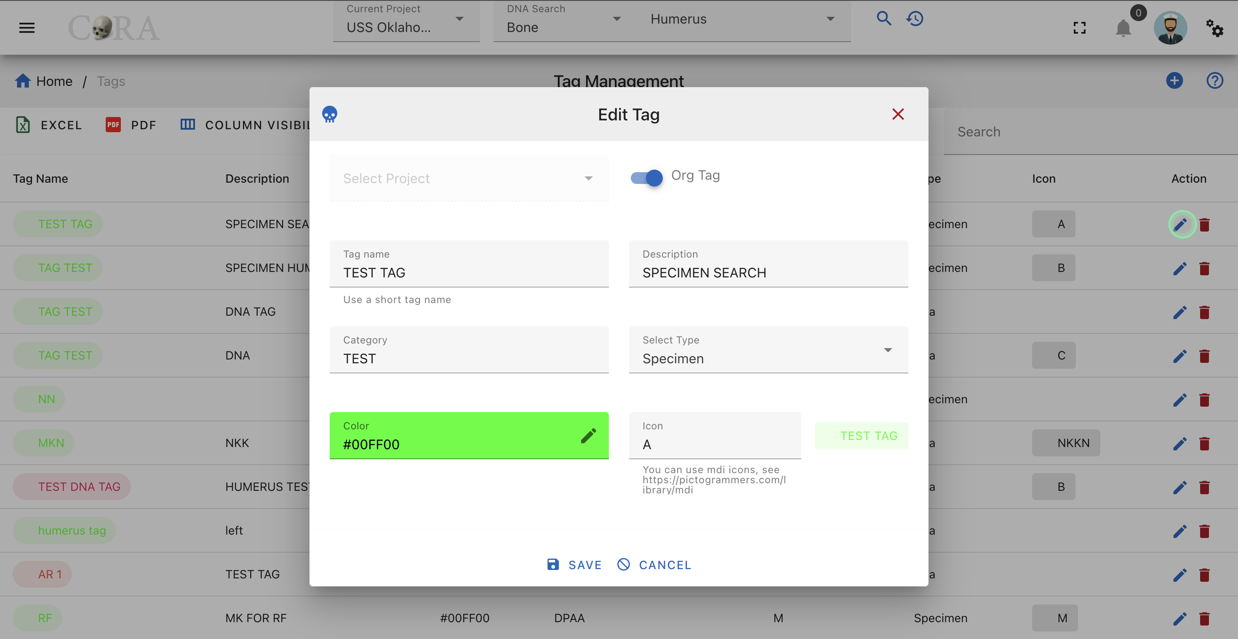This screenshot has width=1238, height=639.
Task: Toggle fullscreen mode icon
Action: (x=1079, y=28)
